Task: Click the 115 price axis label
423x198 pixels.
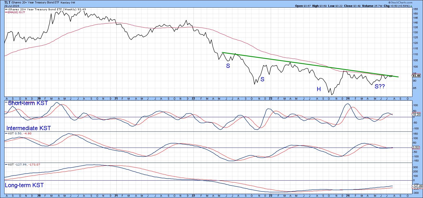Action: pos(415,49)
